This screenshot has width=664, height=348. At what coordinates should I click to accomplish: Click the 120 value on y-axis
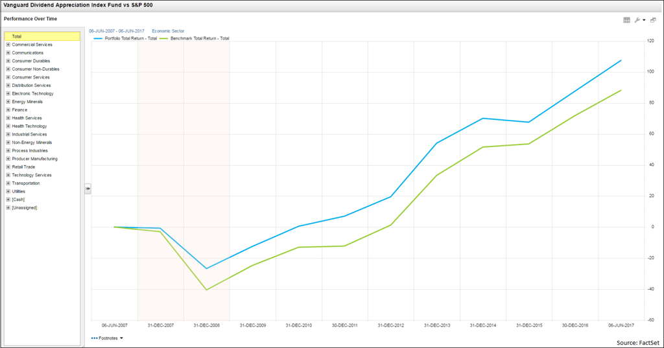(x=650, y=41)
